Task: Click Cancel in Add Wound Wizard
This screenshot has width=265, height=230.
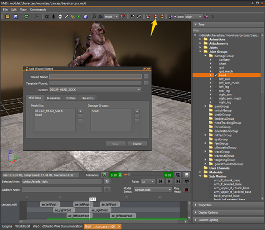Action: tap(137, 144)
